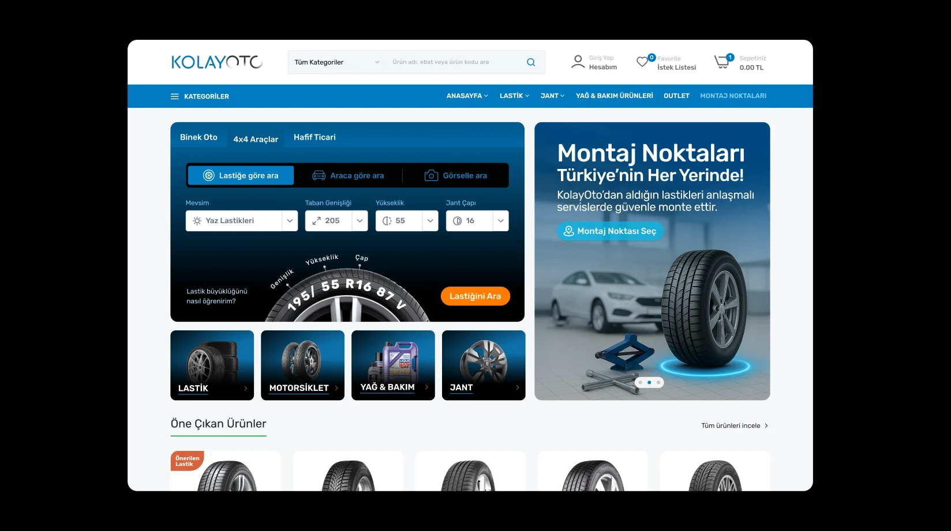Select Görselle ara search mode
This screenshot has height=531, width=951.
pos(456,175)
